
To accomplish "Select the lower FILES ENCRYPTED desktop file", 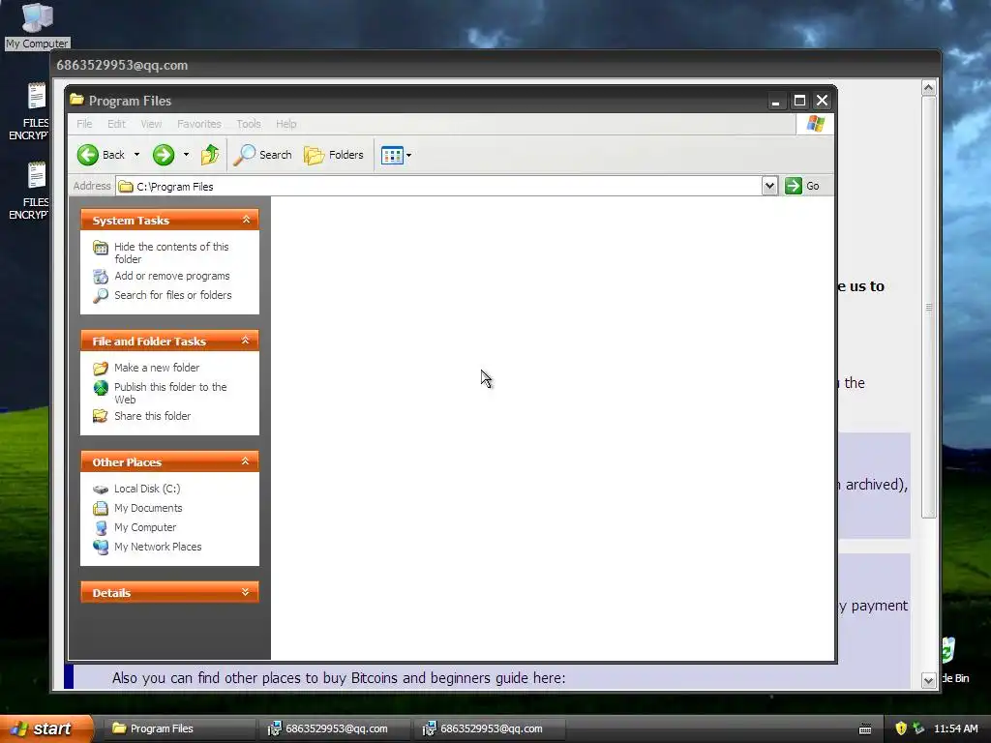I will click(30, 191).
